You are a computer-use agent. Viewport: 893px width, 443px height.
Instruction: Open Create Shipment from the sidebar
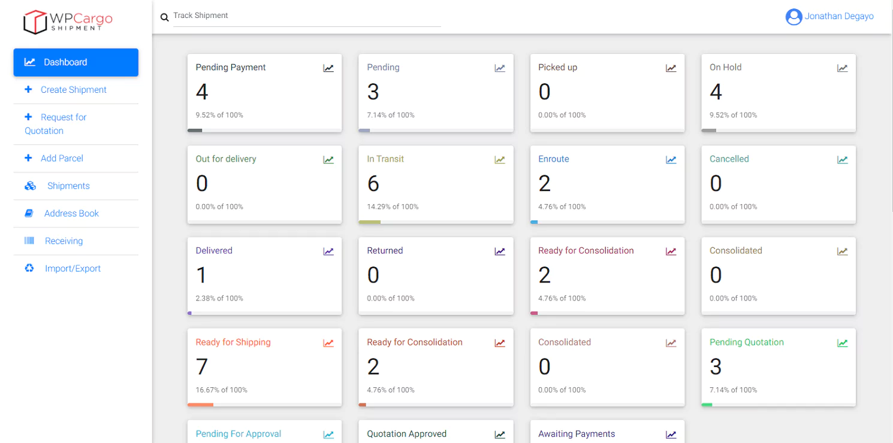[x=73, y=90]
